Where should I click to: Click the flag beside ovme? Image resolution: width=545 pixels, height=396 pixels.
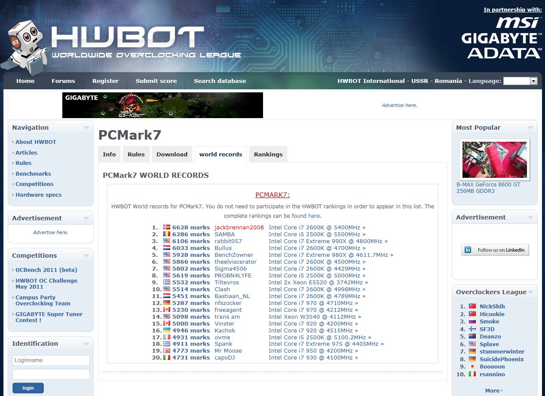pos(167,338)
